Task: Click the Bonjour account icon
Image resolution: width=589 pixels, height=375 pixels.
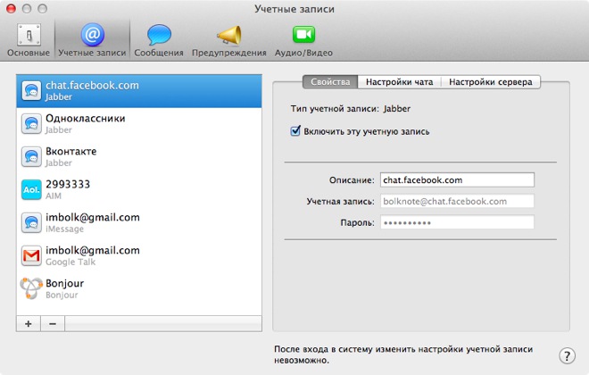Action: [x=31, y=288]
